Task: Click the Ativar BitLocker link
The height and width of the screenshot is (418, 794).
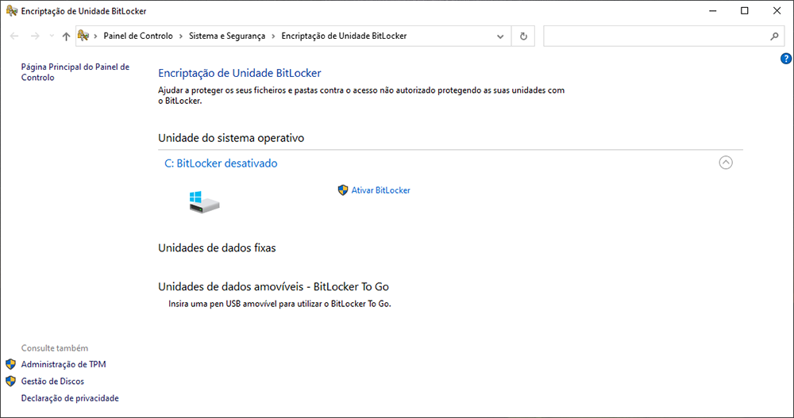Action: tap(381, 190)
